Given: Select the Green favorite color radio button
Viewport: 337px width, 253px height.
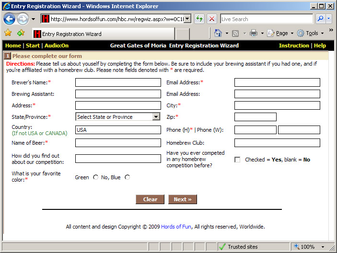Looking at the screenshot, I should click(x=96, y=177).
